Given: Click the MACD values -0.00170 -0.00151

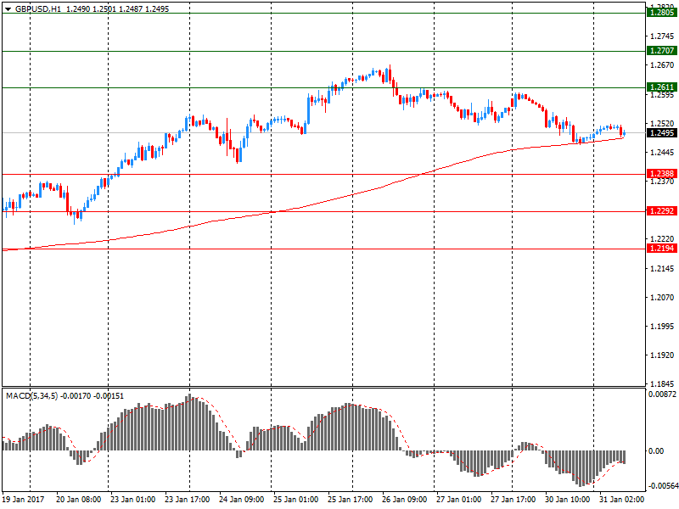Looking at the screenshot, I should click(92, 395).
